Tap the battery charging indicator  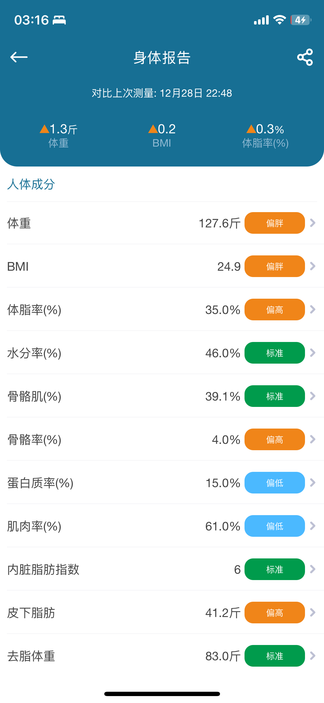point(300,20)
